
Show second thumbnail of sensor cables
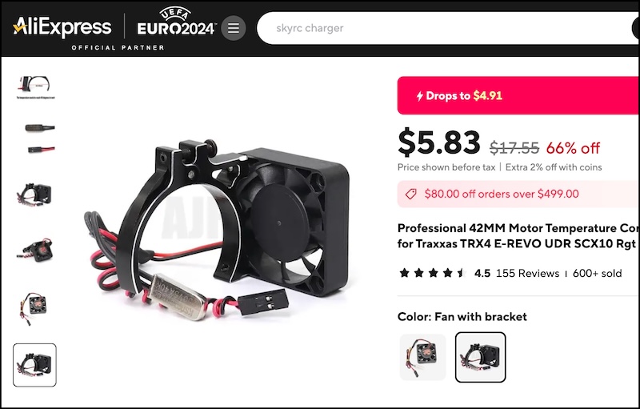point(39,138)
